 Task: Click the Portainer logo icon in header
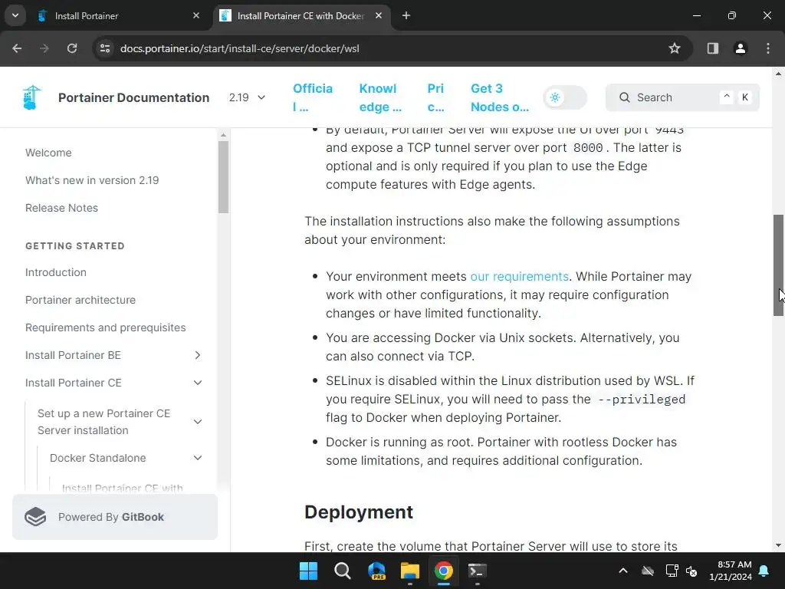[x=31, y=97]
